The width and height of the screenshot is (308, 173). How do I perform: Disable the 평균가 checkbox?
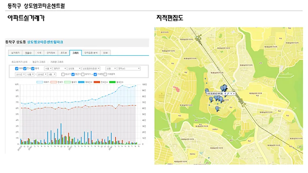(x=73, y=74)
